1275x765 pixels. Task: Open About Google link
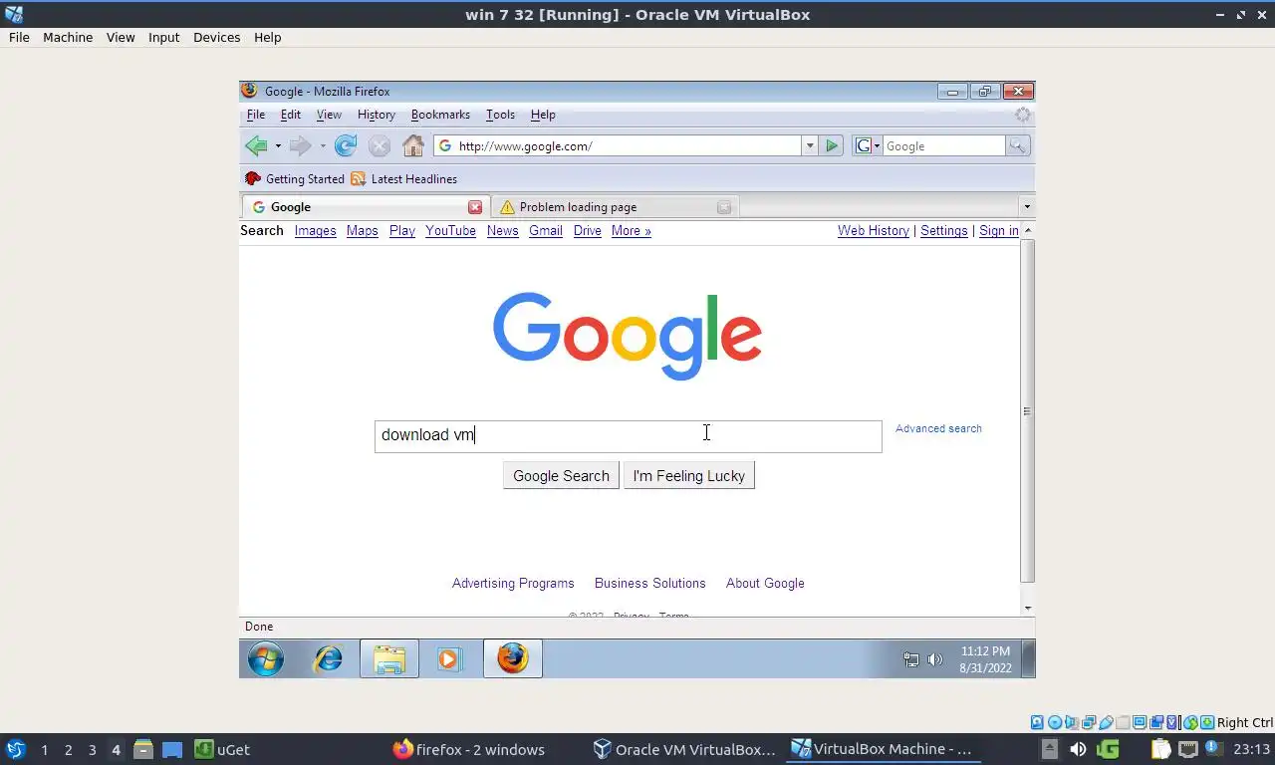[765, 584]
